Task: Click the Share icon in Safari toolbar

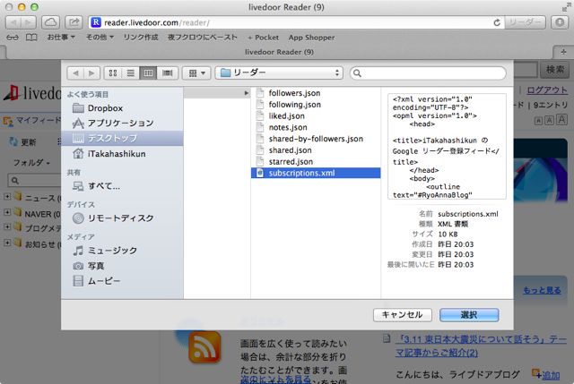Action: (x=74, y=22)
